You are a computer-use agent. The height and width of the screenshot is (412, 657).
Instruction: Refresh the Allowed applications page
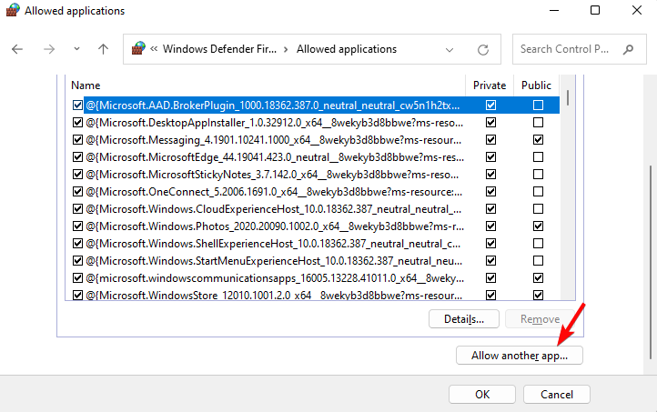[483, 50]
